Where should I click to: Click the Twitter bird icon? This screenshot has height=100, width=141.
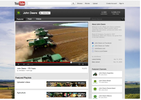[x=93, y=46]
